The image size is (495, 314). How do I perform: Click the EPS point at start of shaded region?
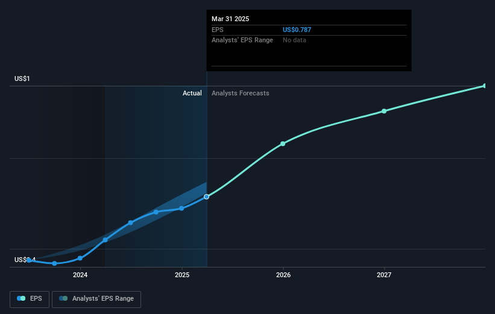(x=105, y=240)
